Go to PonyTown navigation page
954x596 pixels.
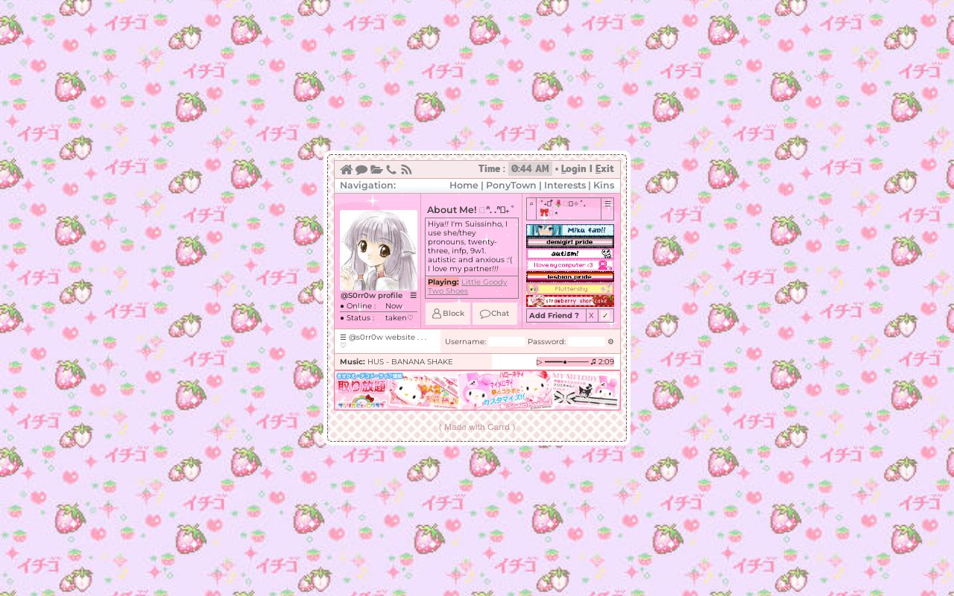tap(511, 186)
